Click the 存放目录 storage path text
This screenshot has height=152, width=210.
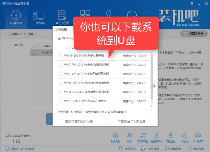click(x=92, y=112)
